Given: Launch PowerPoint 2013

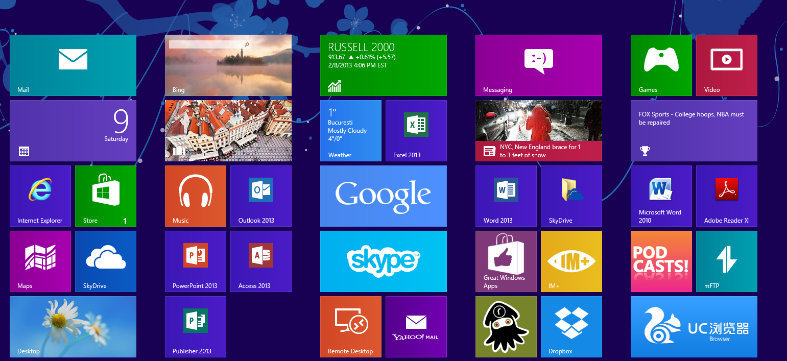Looking at the screenshot, I should point(195,261).
